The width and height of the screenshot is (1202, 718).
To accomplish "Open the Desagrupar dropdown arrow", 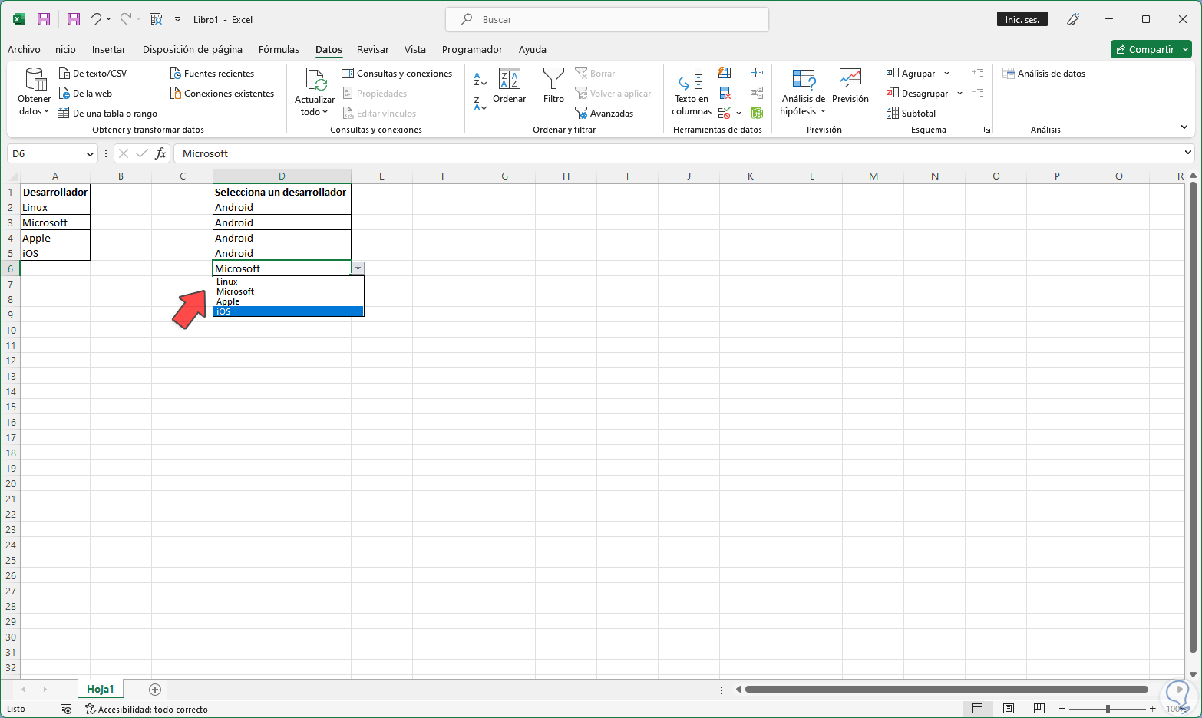I will [x=959, y=94].
